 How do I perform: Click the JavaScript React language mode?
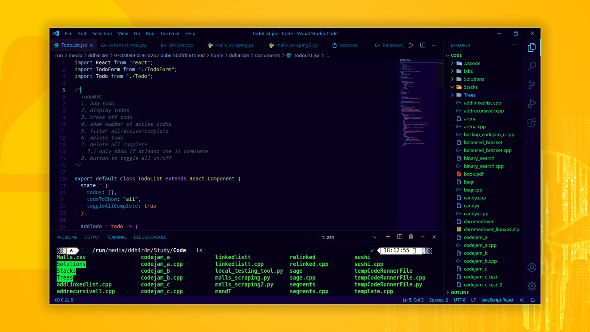tap(497, 300)
